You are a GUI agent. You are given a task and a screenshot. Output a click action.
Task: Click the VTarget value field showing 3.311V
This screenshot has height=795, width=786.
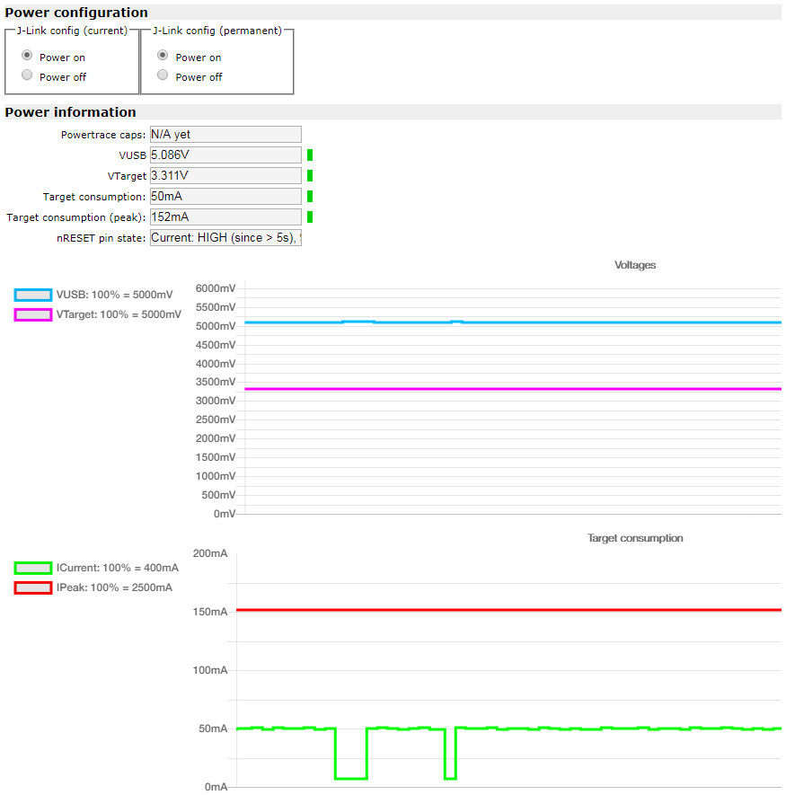coord(225,176)
